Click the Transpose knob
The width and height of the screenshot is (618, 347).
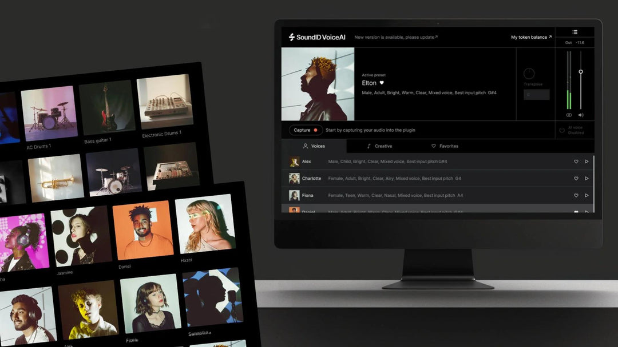tap(529, 74)
